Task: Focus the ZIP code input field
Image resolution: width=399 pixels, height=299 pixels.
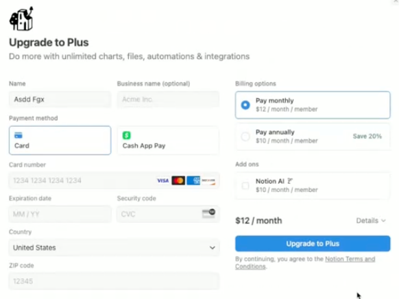Action: [114, 281]
